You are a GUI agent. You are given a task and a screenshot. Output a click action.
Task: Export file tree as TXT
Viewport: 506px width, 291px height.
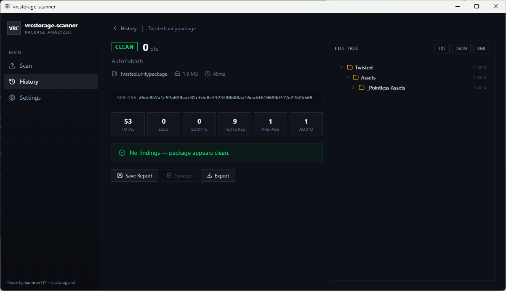point(442,48)
